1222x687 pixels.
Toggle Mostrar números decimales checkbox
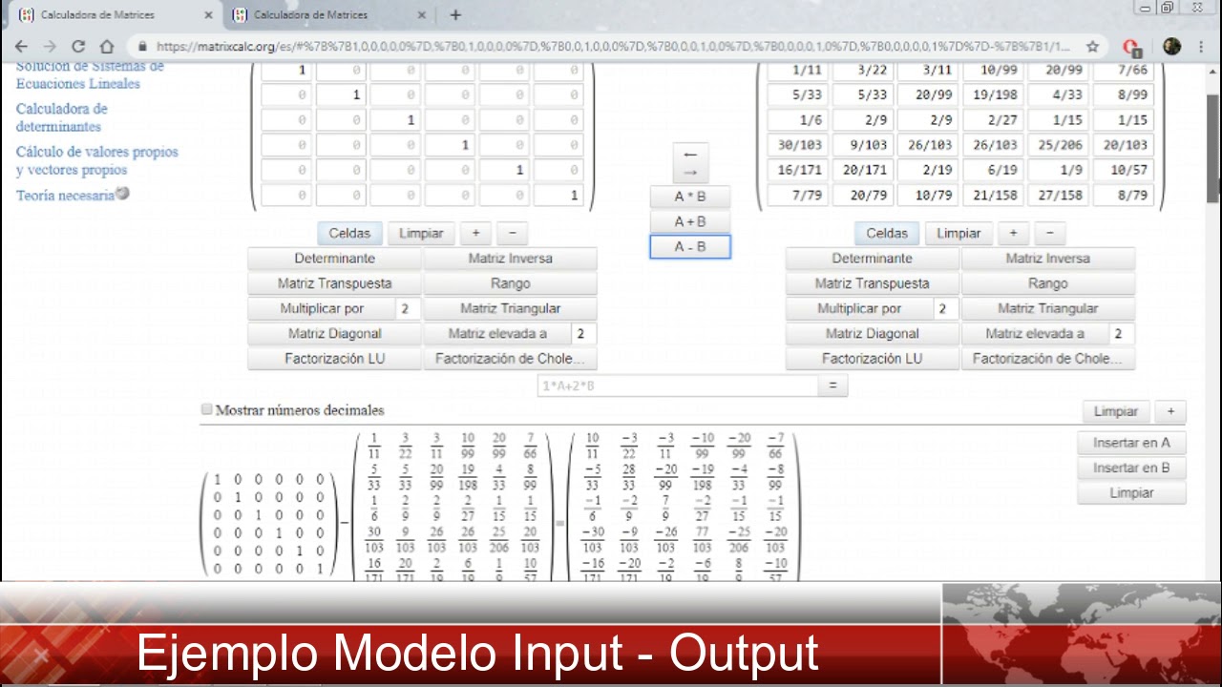[206, 409]
